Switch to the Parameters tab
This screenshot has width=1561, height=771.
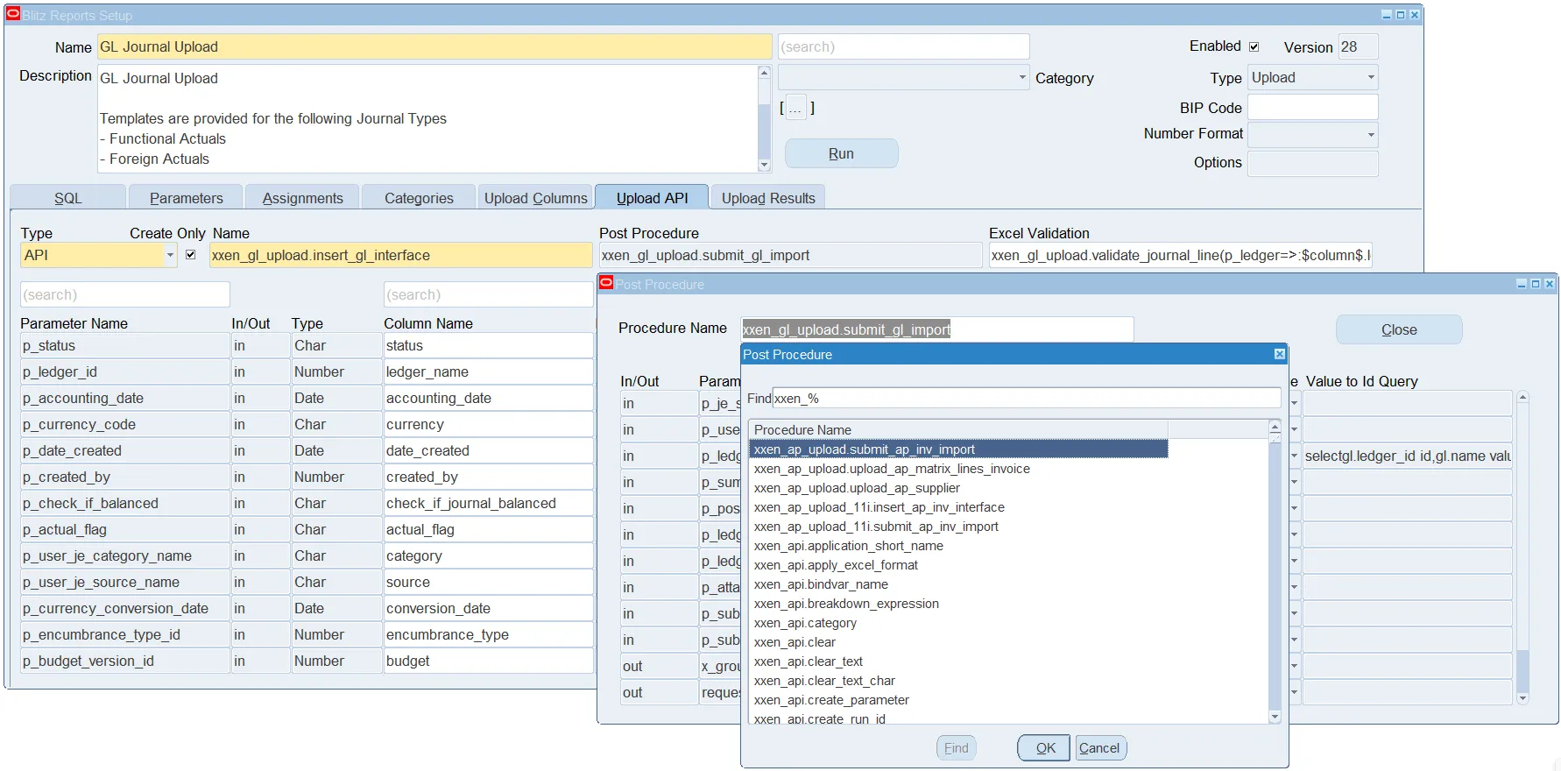[186, 198]
